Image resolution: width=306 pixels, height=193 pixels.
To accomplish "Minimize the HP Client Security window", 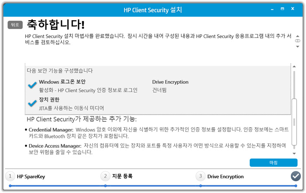I will coord(272,9).
